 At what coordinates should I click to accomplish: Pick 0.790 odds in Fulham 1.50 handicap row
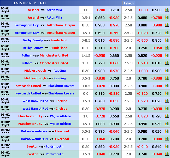tap(100, 63)
